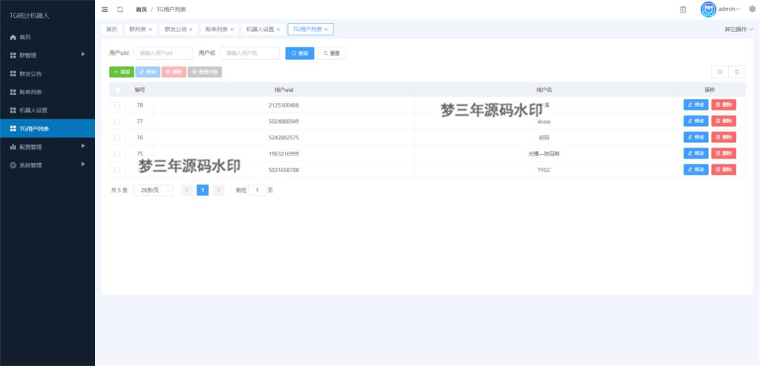Select the checkbox for row 76
Viewport: 760px width, 366px height.
tap(117, 137)
